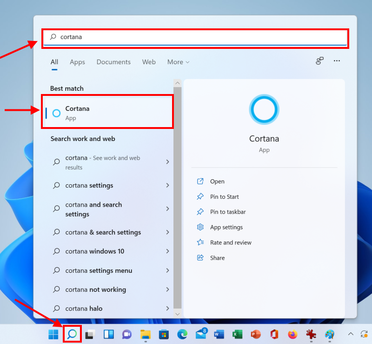The height and width of the screenshot is (344, 372).
Task: Select Cortana App best match result
Action: (x=108, y=113)
